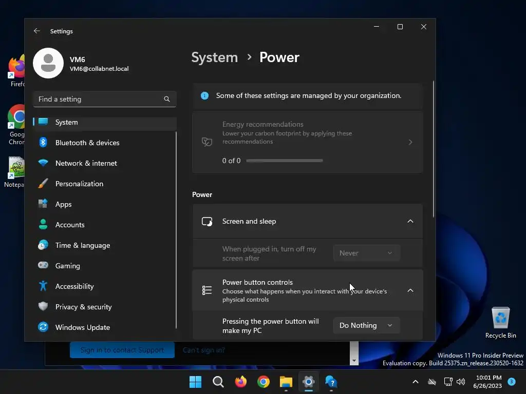This screenshot has height=394, width=526.
Task: Click the Bluetooth icon in the sidebar
Action: [x=43, y=143]
